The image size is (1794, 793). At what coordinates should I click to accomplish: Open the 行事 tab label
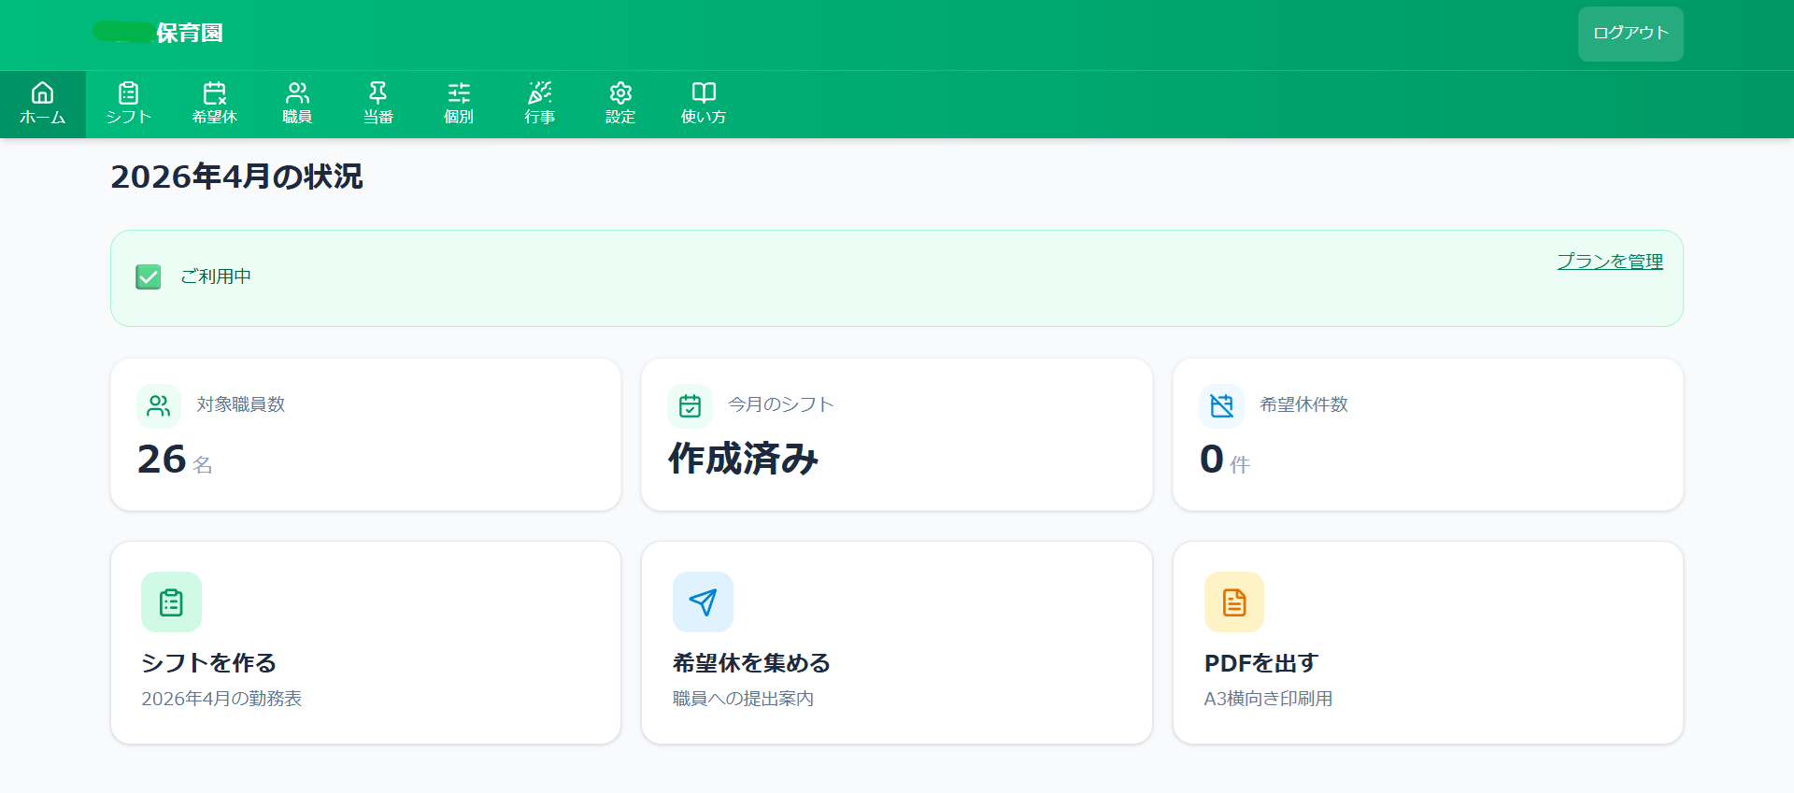[x=540, y=117]
